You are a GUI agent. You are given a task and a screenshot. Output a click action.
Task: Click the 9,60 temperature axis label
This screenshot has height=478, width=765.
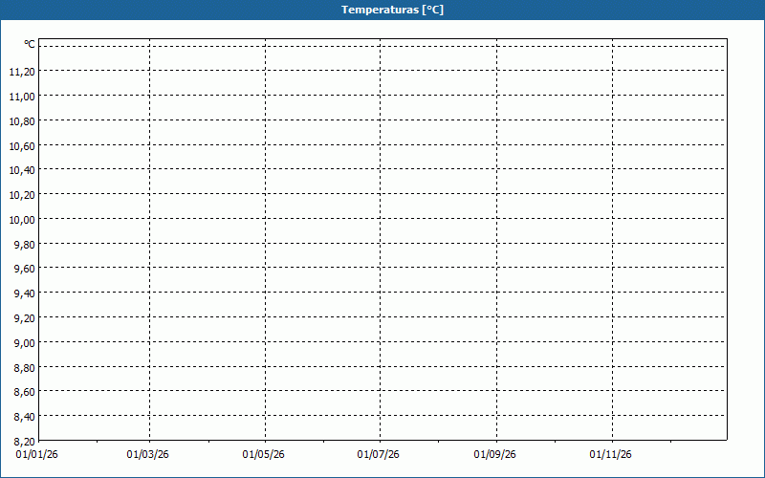pyautogui.click(x=24, y=270)
